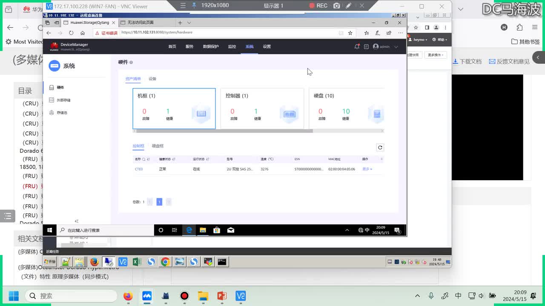Open column settings icon at table header end
Viewport: 545px width, 306px height.
pos(381,159)
